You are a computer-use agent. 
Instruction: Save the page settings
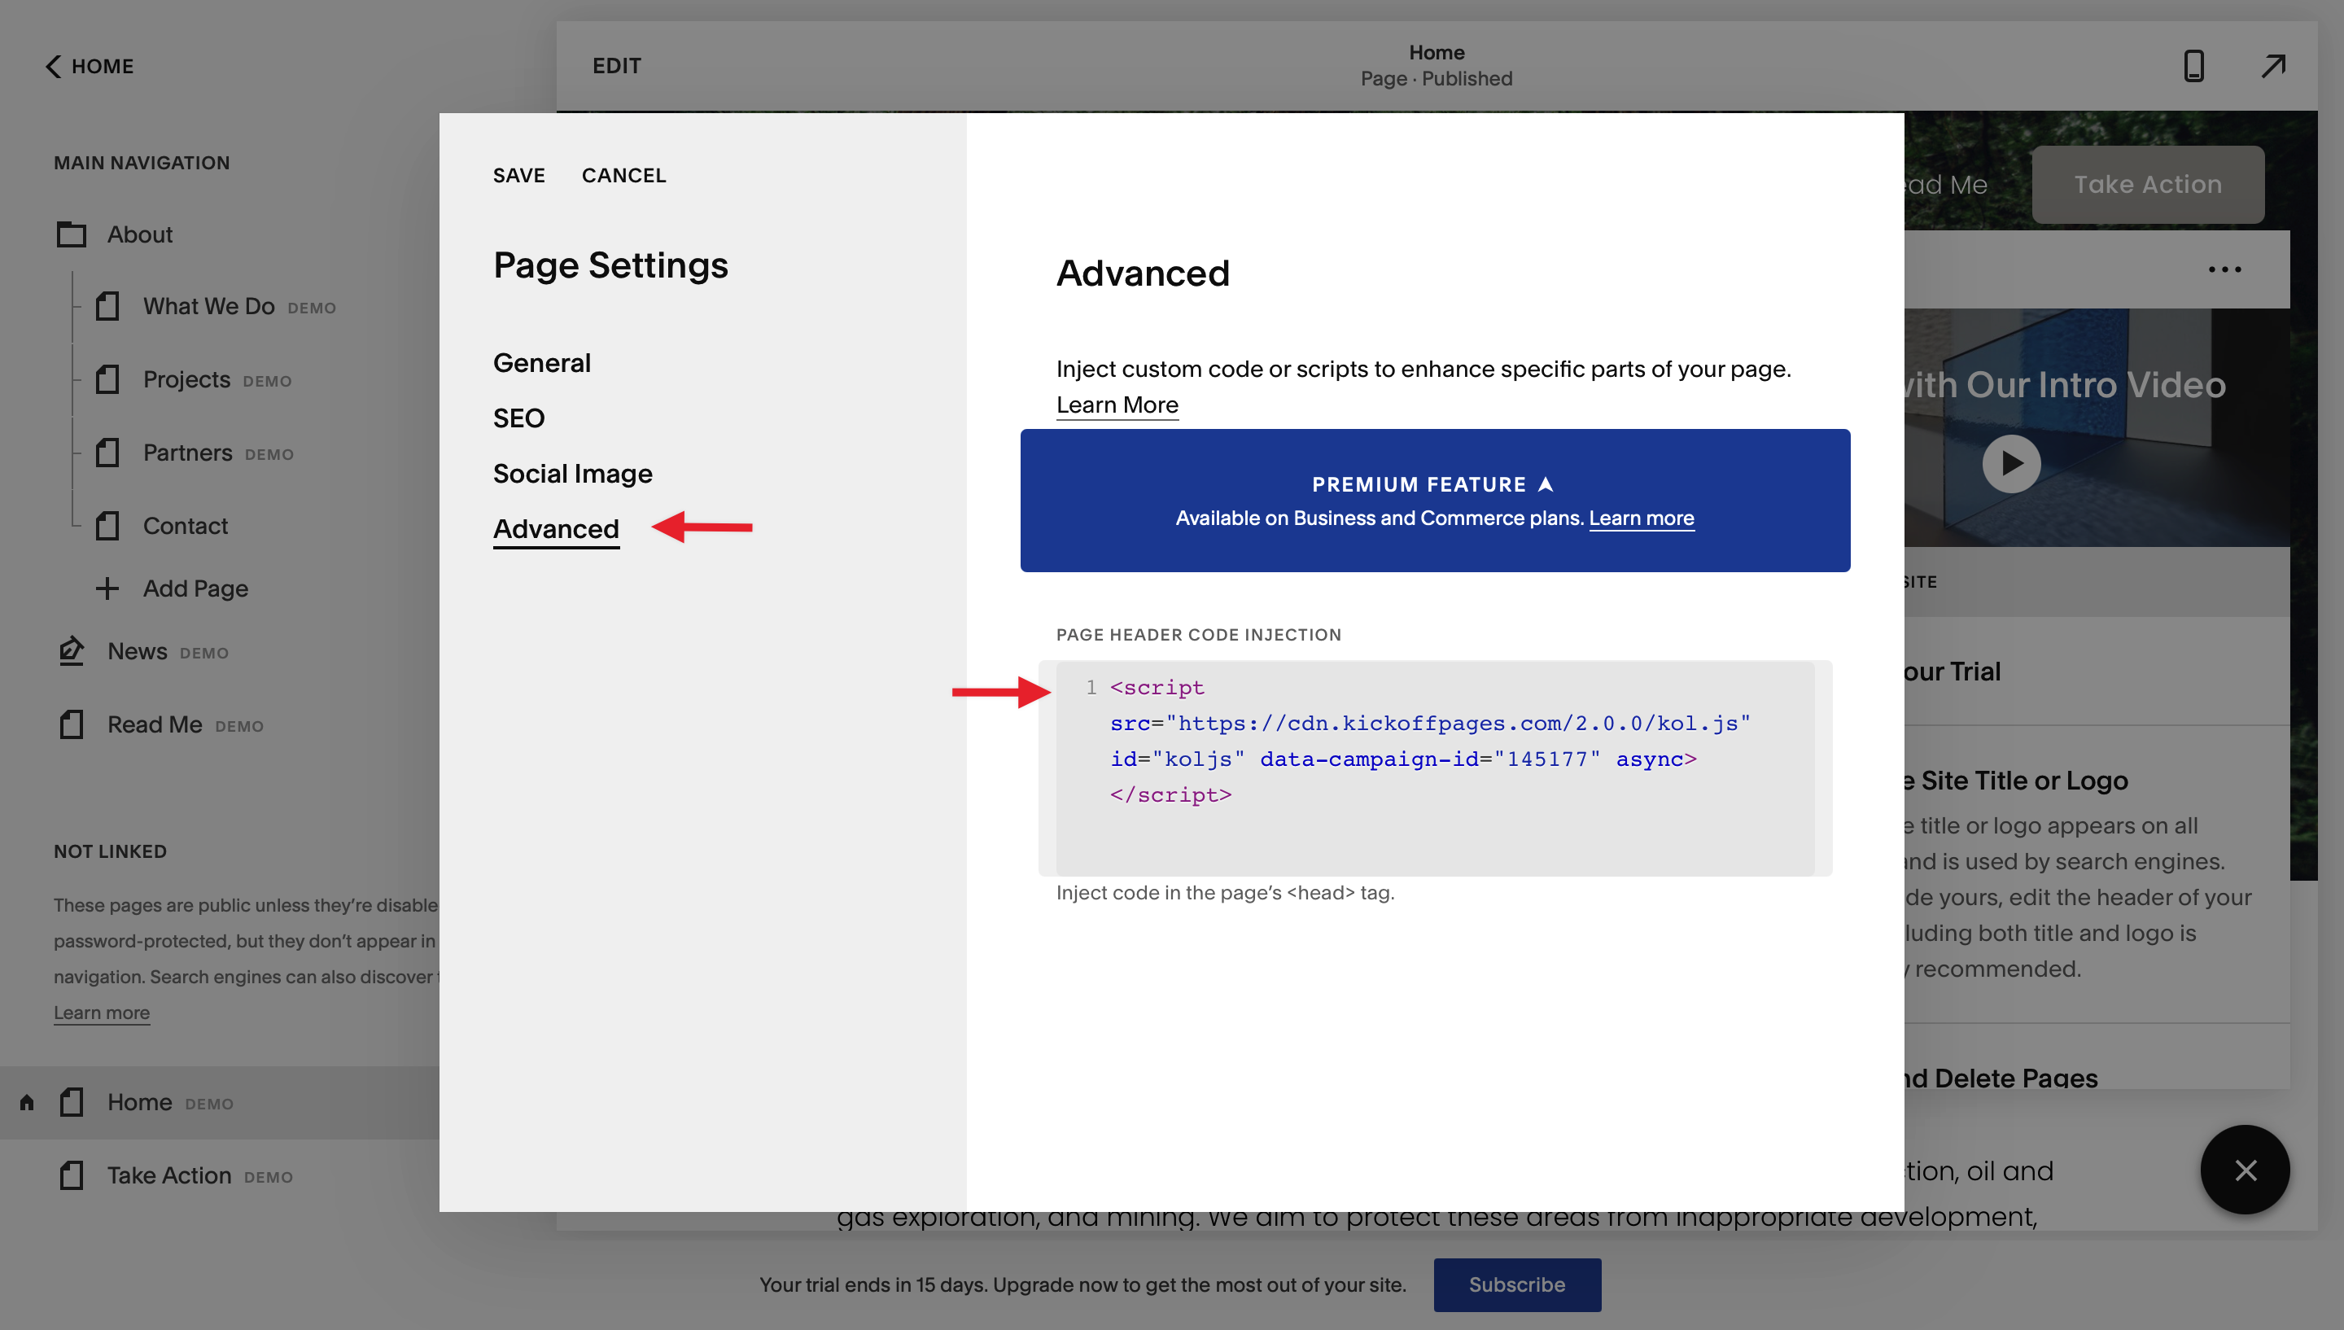(x=518, y=175)
